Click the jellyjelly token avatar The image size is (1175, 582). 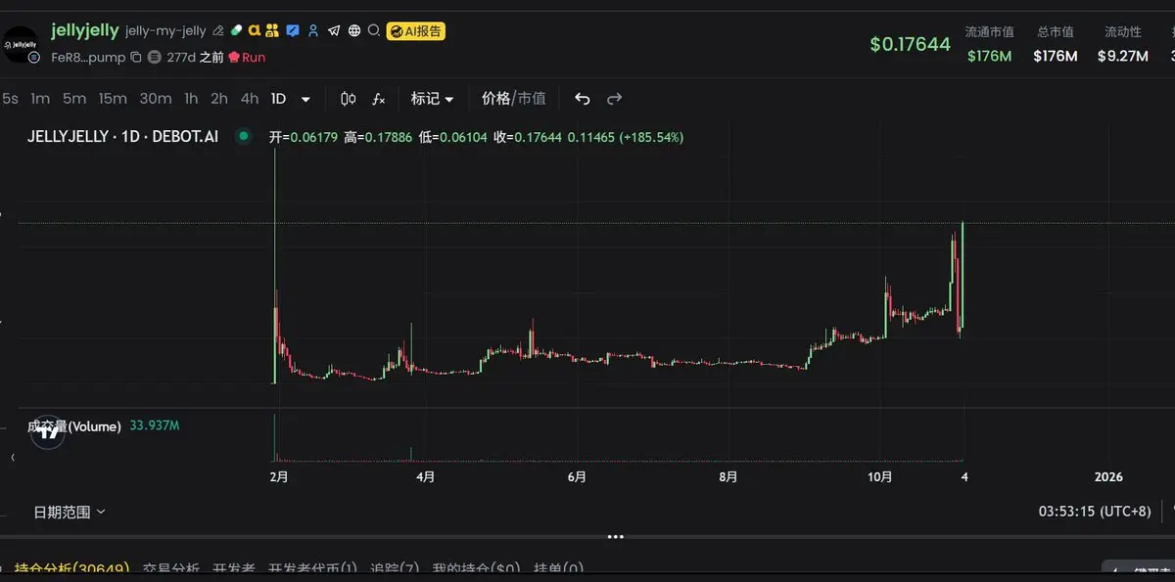pyautogui.click(x=21, y=43)
